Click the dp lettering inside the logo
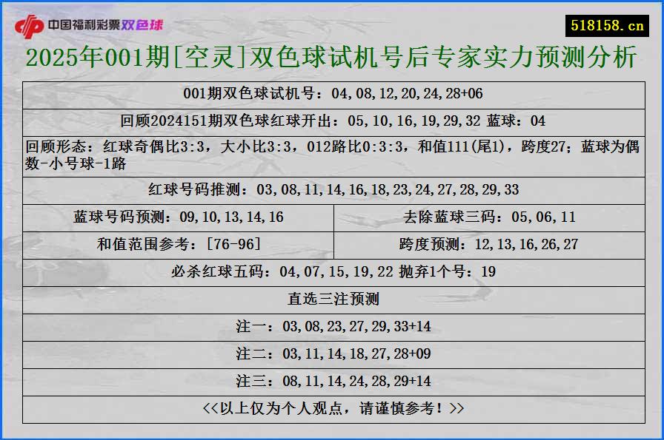 point(31,23)
